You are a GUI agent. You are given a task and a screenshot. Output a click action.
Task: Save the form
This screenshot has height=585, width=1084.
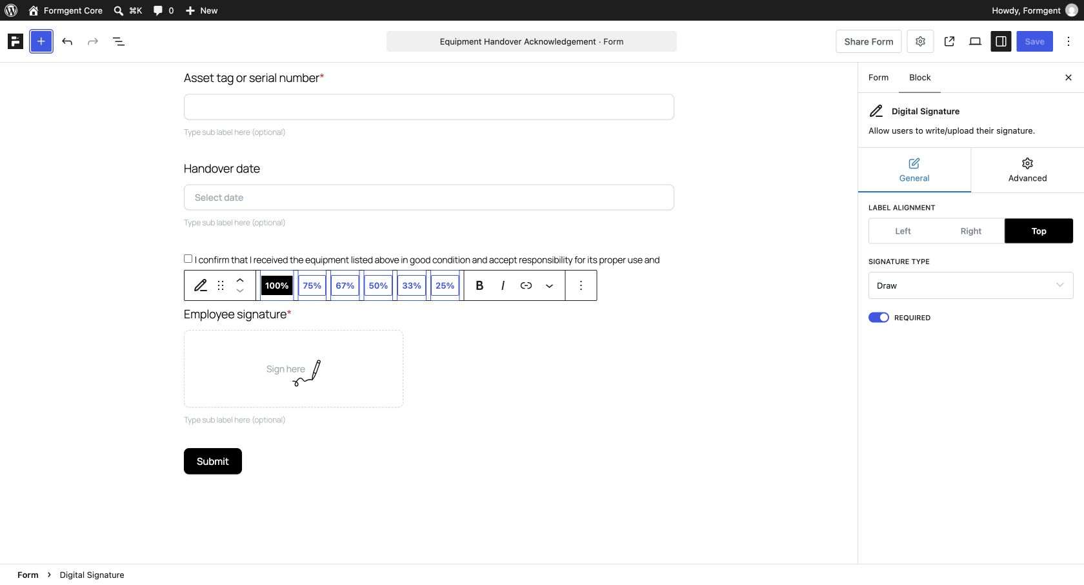[1034, 41]
